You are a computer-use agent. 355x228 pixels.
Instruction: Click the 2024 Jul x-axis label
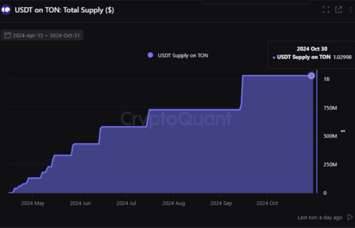[x=126, y=203]
